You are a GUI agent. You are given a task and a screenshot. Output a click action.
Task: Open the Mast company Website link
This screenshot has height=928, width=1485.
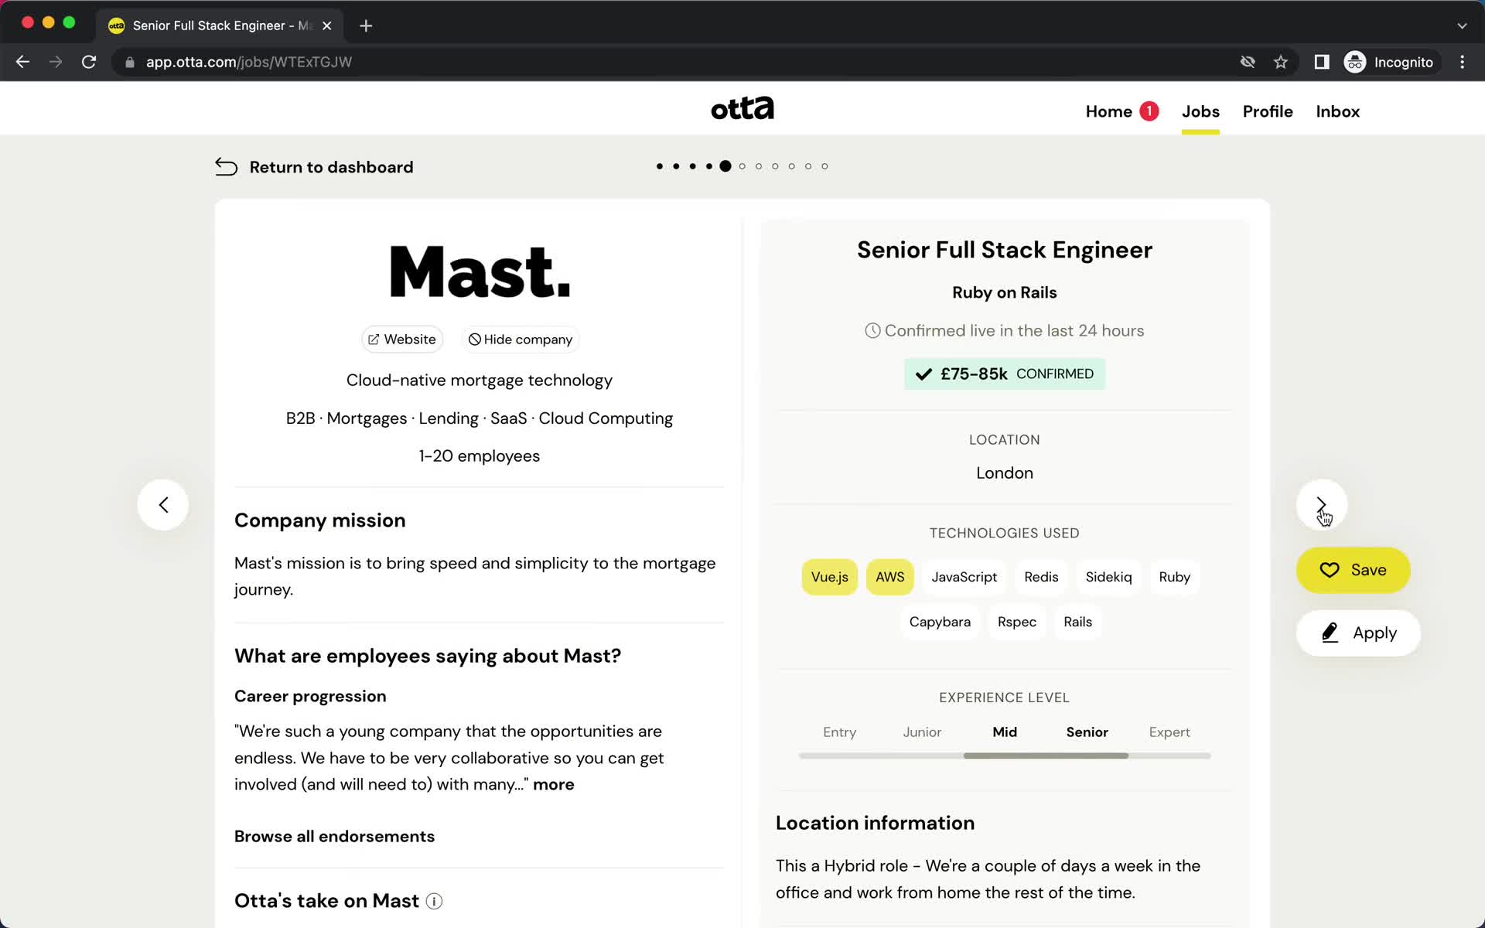(402, 339)
